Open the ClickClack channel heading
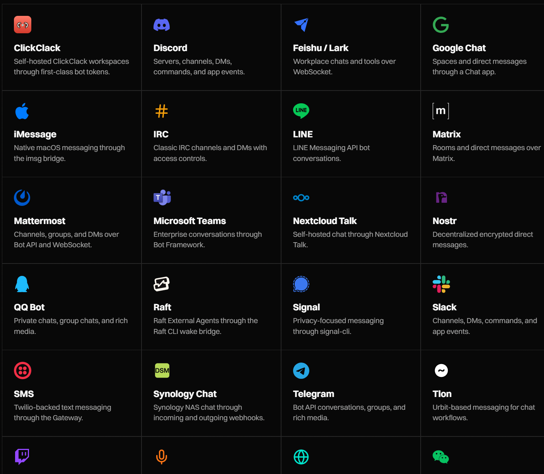Viewport: 544px width, 474px height. pyautogui.click(x=37, y=48)
